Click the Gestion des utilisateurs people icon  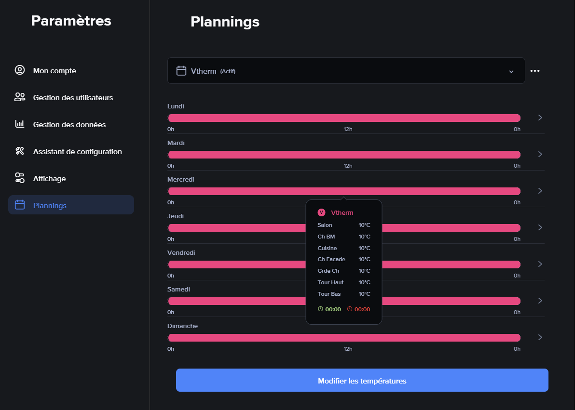[x=20, y=97]
